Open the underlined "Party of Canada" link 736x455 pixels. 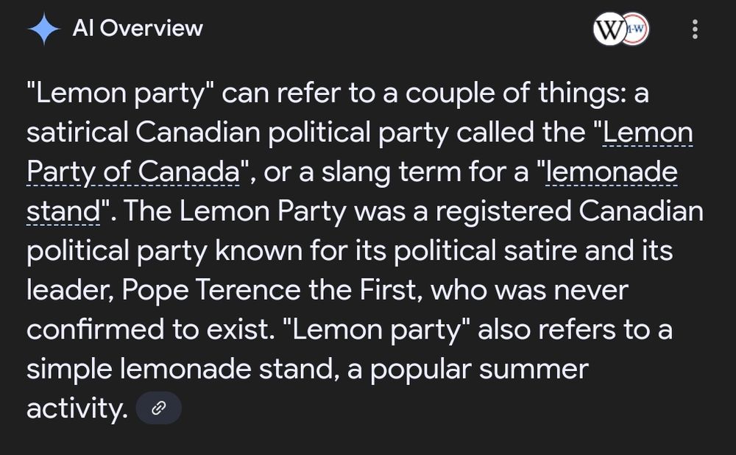coord(133,172)
